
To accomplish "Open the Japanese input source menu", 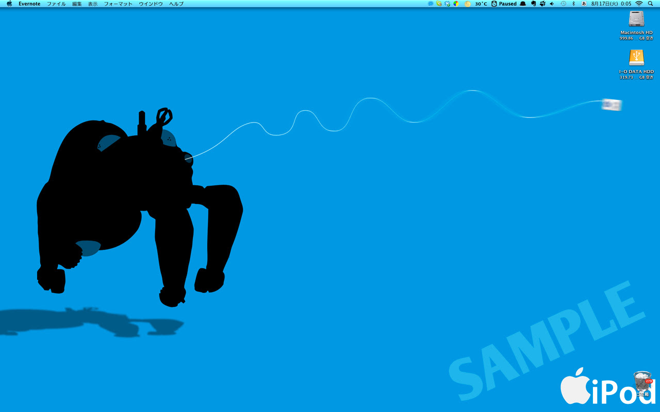I will click(584, 4).
